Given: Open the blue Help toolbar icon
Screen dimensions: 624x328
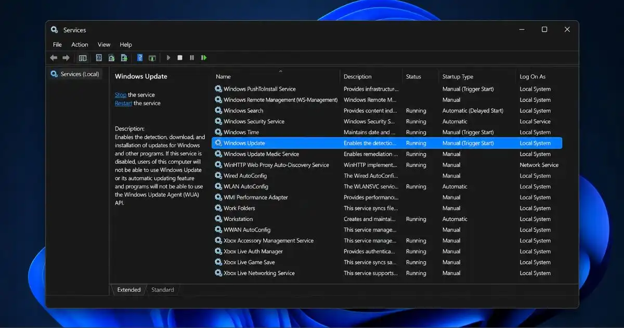Looking at the screenshot, I should (x=140, y=58).
